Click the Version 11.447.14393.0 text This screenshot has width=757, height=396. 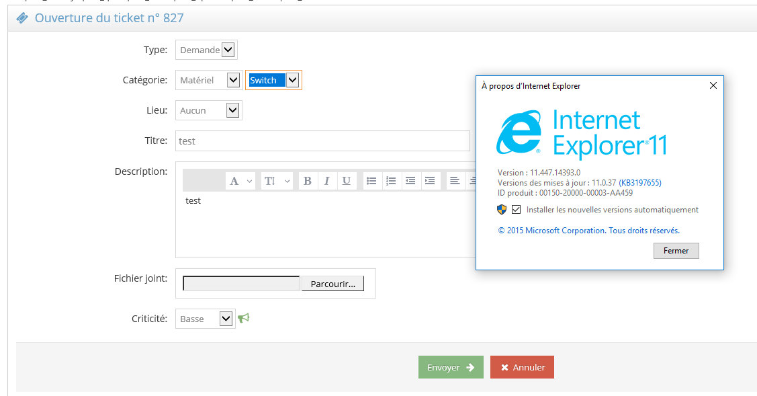coord(539,173)
